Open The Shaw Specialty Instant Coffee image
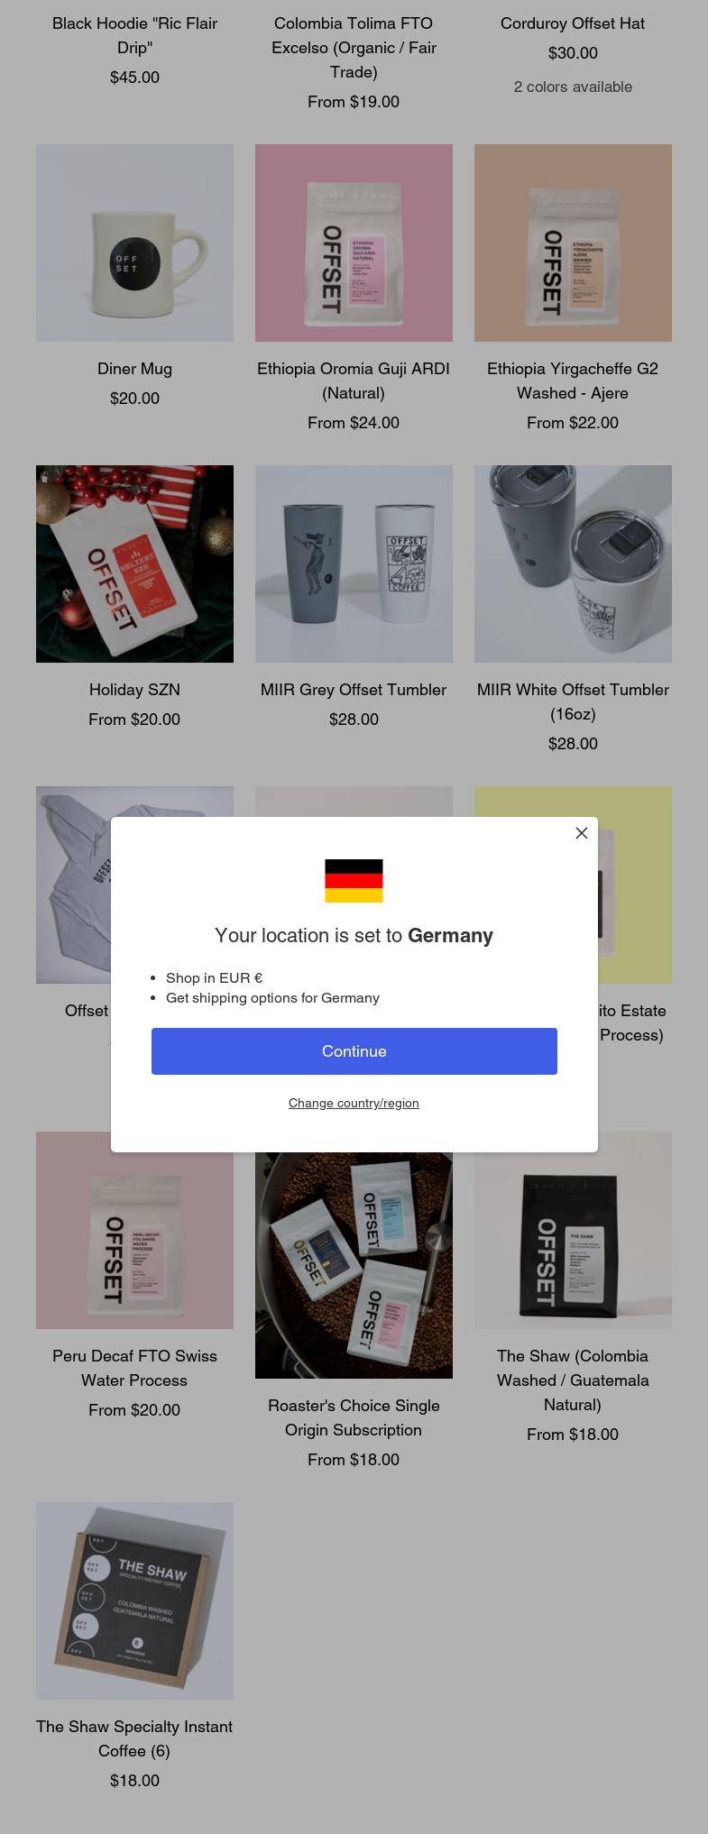Image resolution: width=708 pixels, height=1834 pixels. 134,1600
